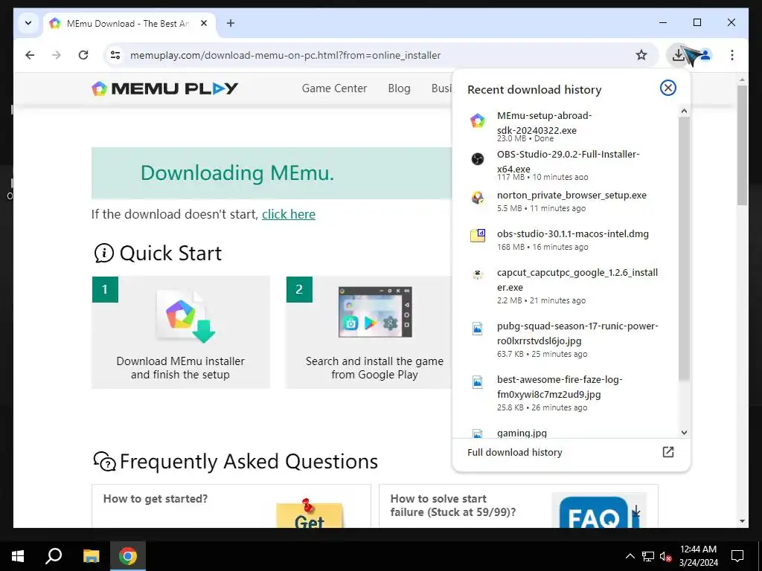
Task: Open MEmu-setup-abroad-sdk-20240322.exe download
Action: click(566, 127)
